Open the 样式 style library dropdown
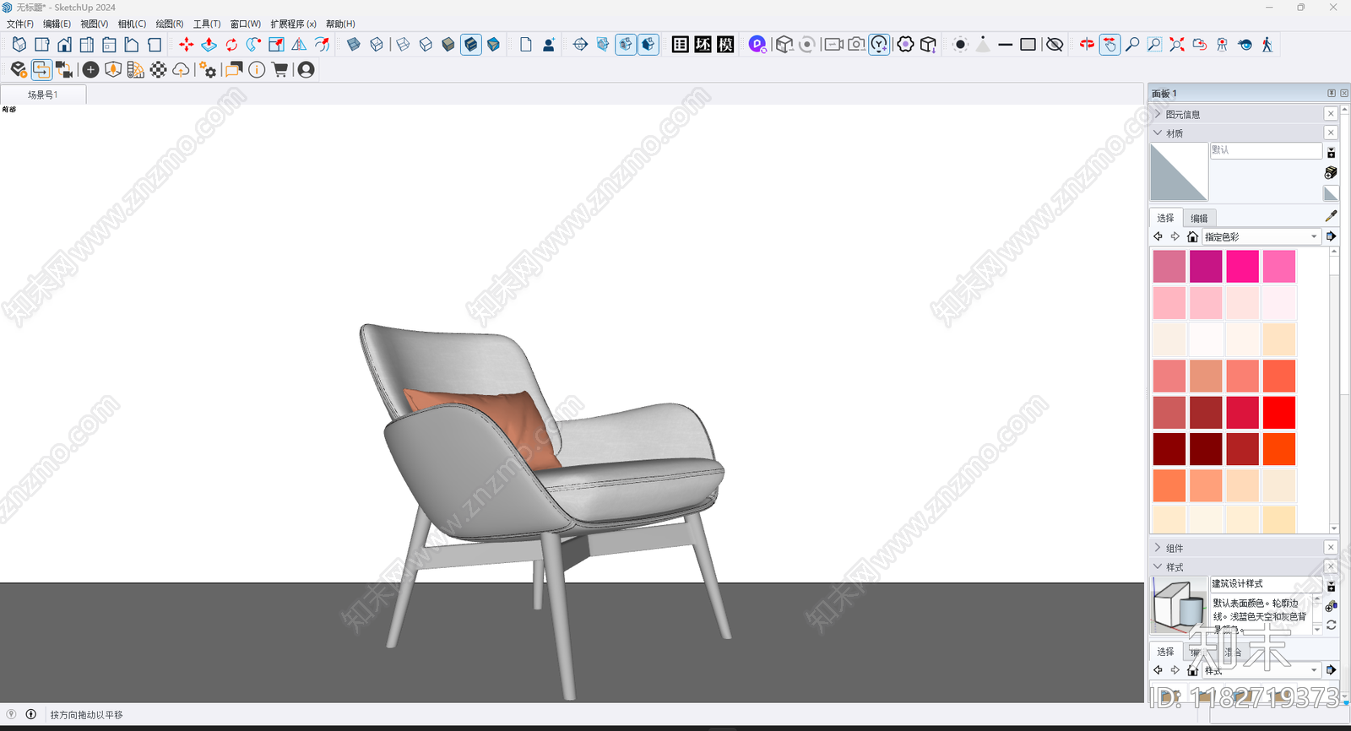 1261,670
